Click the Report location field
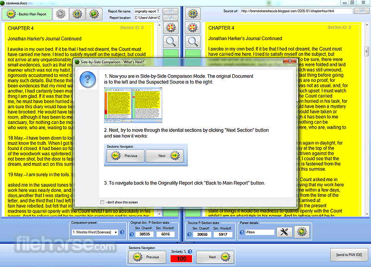 (x=147, y=18)
